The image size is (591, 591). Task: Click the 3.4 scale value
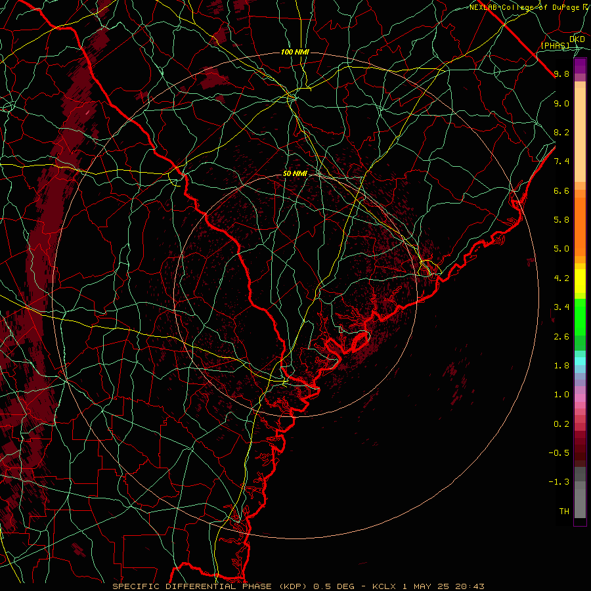(561, 307)
